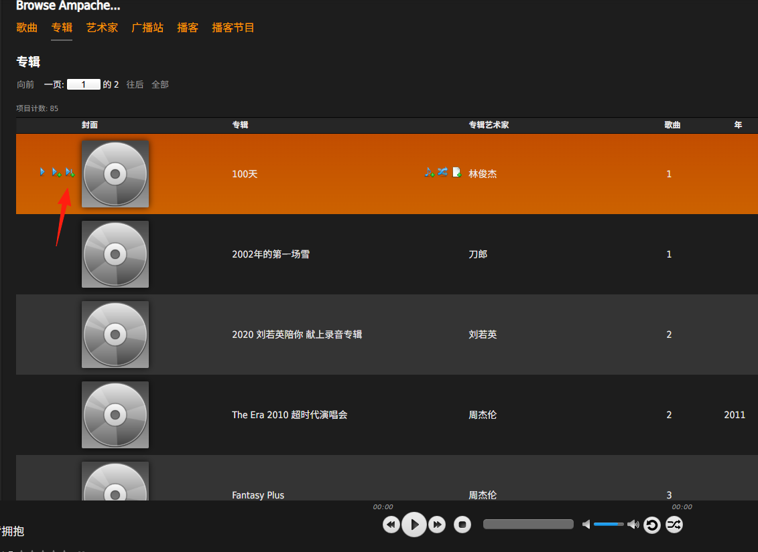Skip to the next track in player
This screenshot has height=552, width=758.
coord(437,525)
